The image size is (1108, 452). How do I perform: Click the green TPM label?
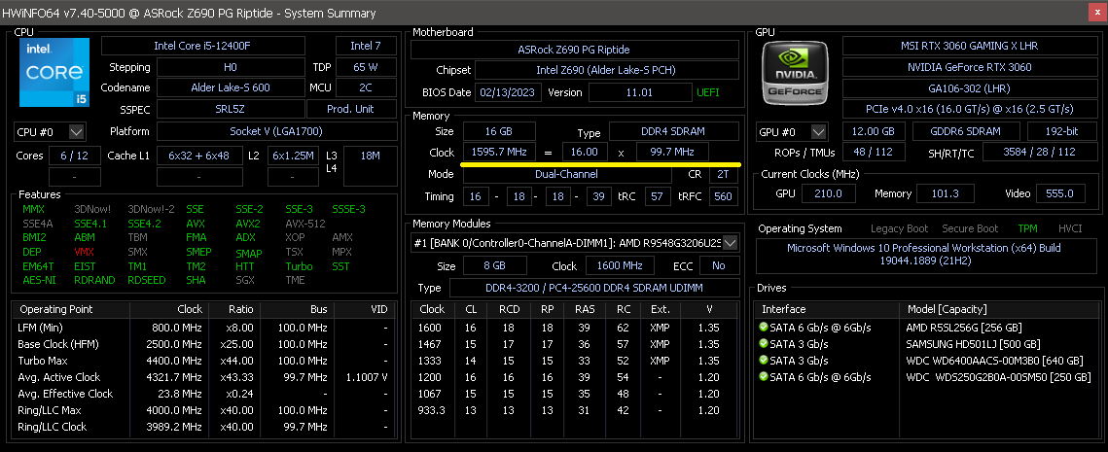(1027, 228)
